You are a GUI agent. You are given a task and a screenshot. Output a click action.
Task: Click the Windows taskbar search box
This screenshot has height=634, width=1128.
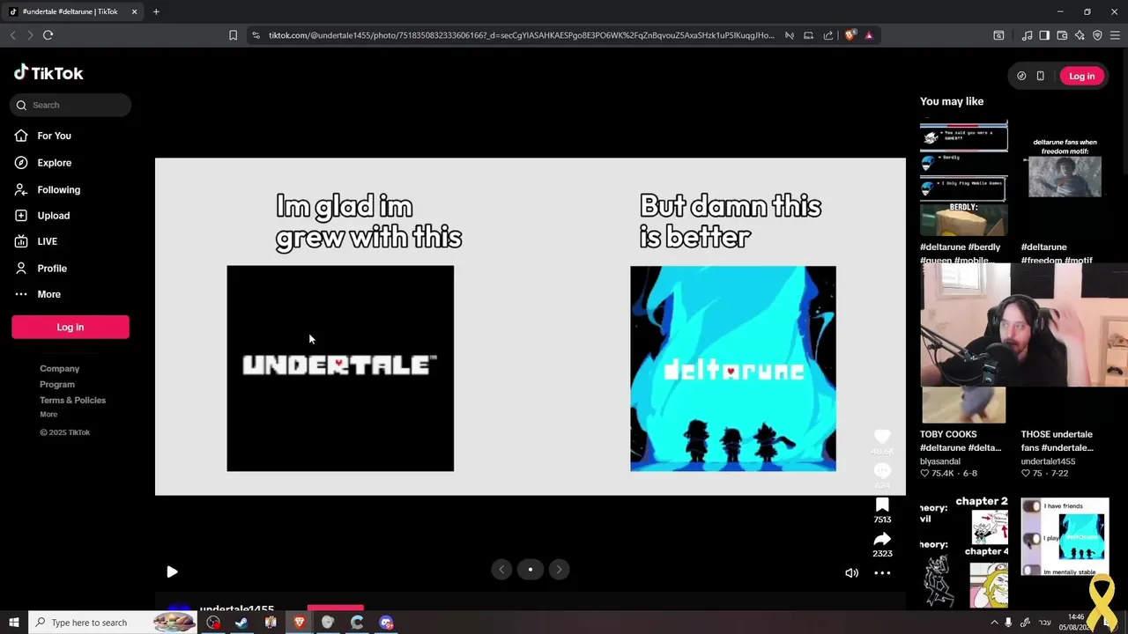point(112,623)
